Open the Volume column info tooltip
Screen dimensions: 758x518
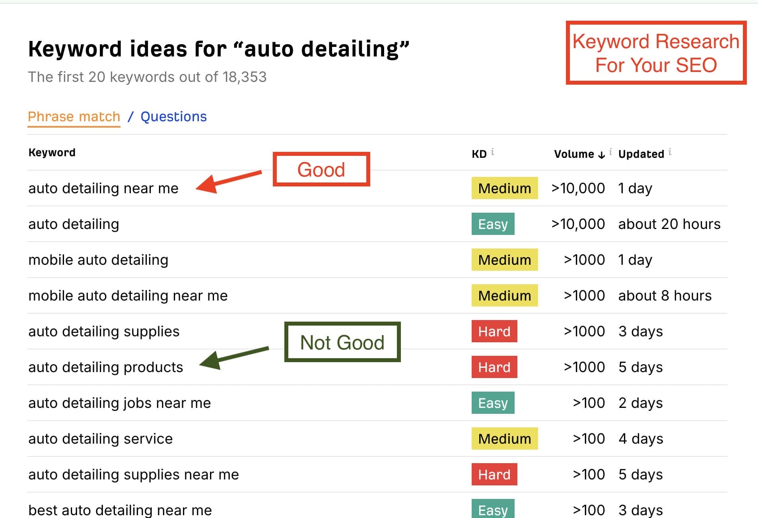610,151
